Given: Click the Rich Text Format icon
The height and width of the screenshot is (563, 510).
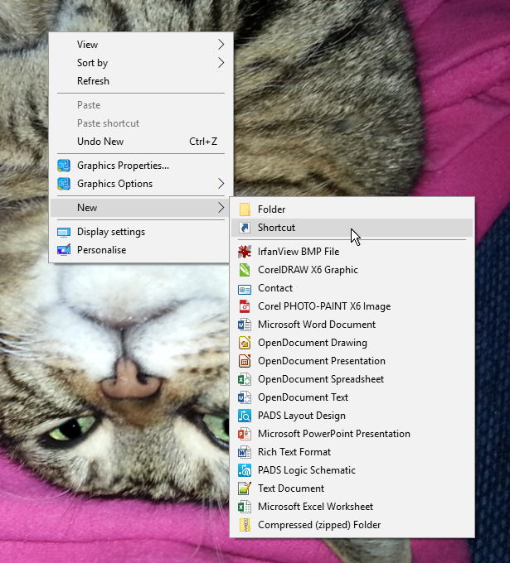Looking at the screenshot, I should pos(245,452).
